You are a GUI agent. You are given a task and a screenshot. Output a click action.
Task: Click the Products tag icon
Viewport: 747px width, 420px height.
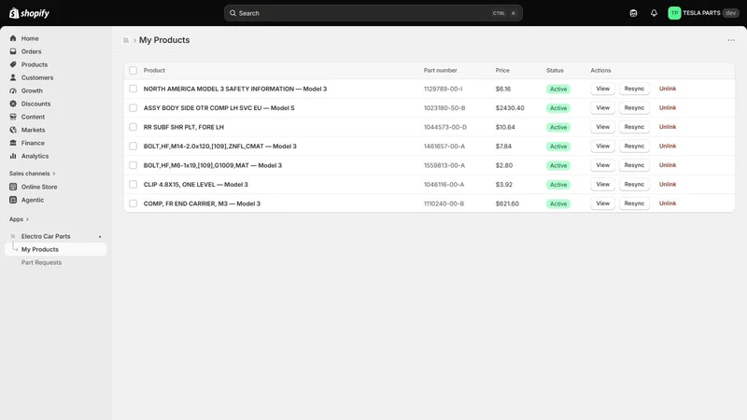click(13, 64)
